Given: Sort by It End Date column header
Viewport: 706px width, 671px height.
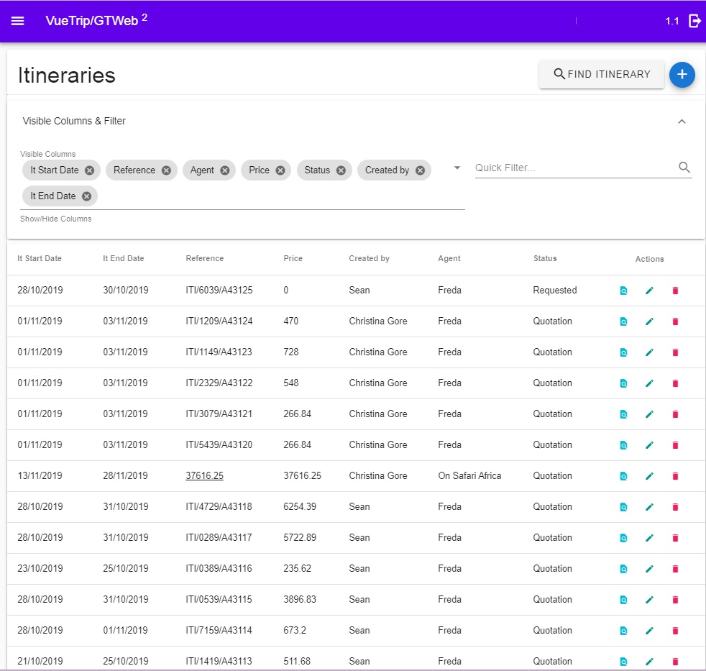Looking at the screenshot, I should [x=124, y=258].
